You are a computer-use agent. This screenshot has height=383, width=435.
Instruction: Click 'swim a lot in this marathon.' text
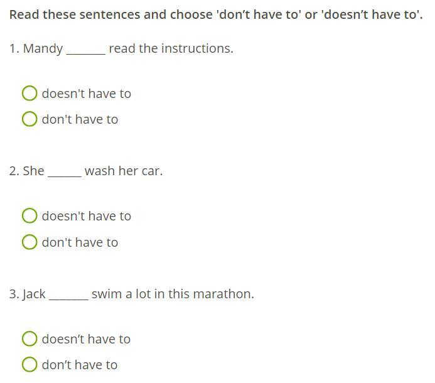173,294
